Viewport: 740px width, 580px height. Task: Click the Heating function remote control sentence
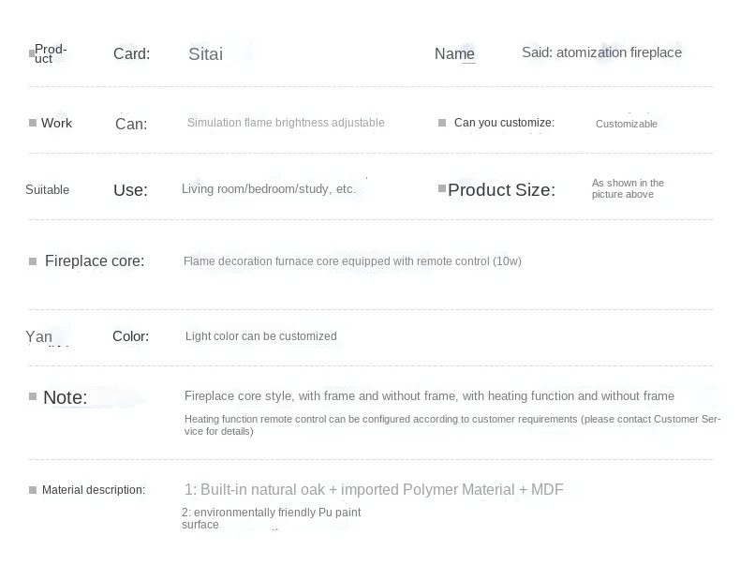point(451,425)
